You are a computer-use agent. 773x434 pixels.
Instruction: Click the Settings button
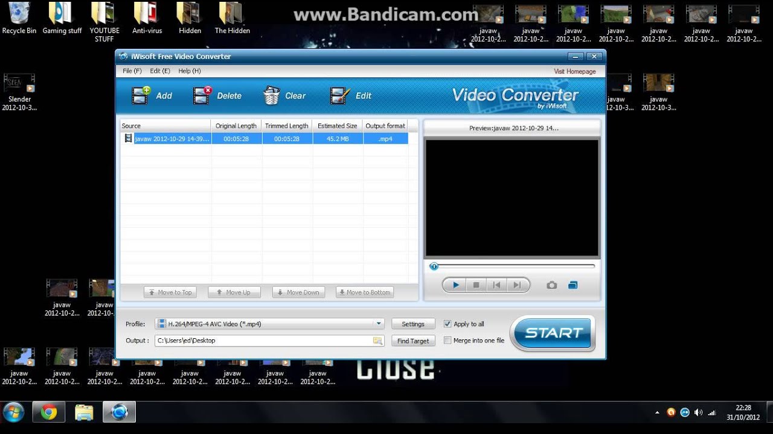pos(413,324)
